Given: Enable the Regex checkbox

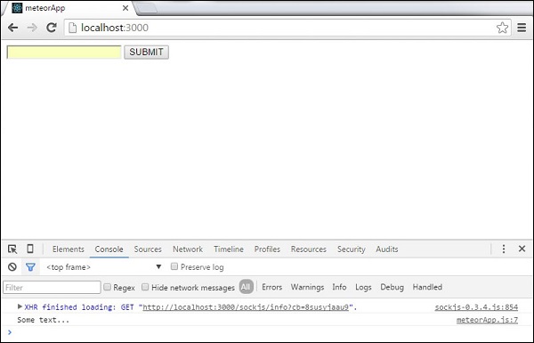Looking at the screenshot, I should (x=108, y=287).
